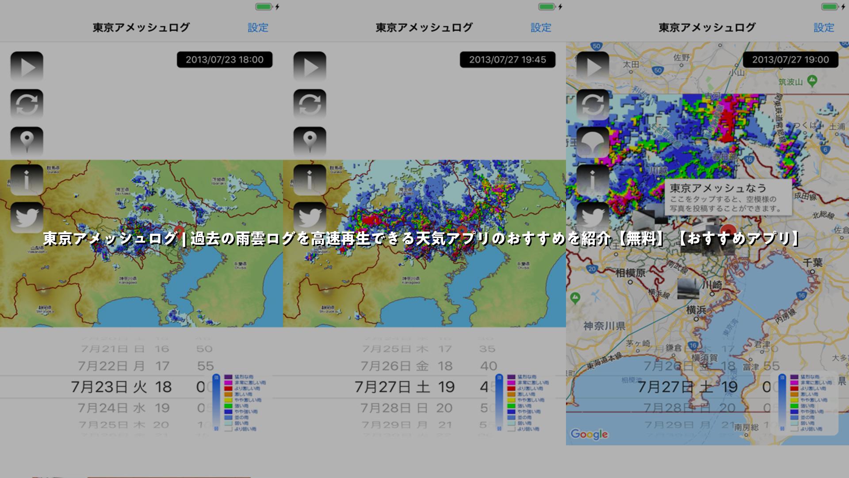The height and width of the screenshot is (478, 849).
Task: Tap the play button in the right screenshot
Action: [x=593, y=67]
